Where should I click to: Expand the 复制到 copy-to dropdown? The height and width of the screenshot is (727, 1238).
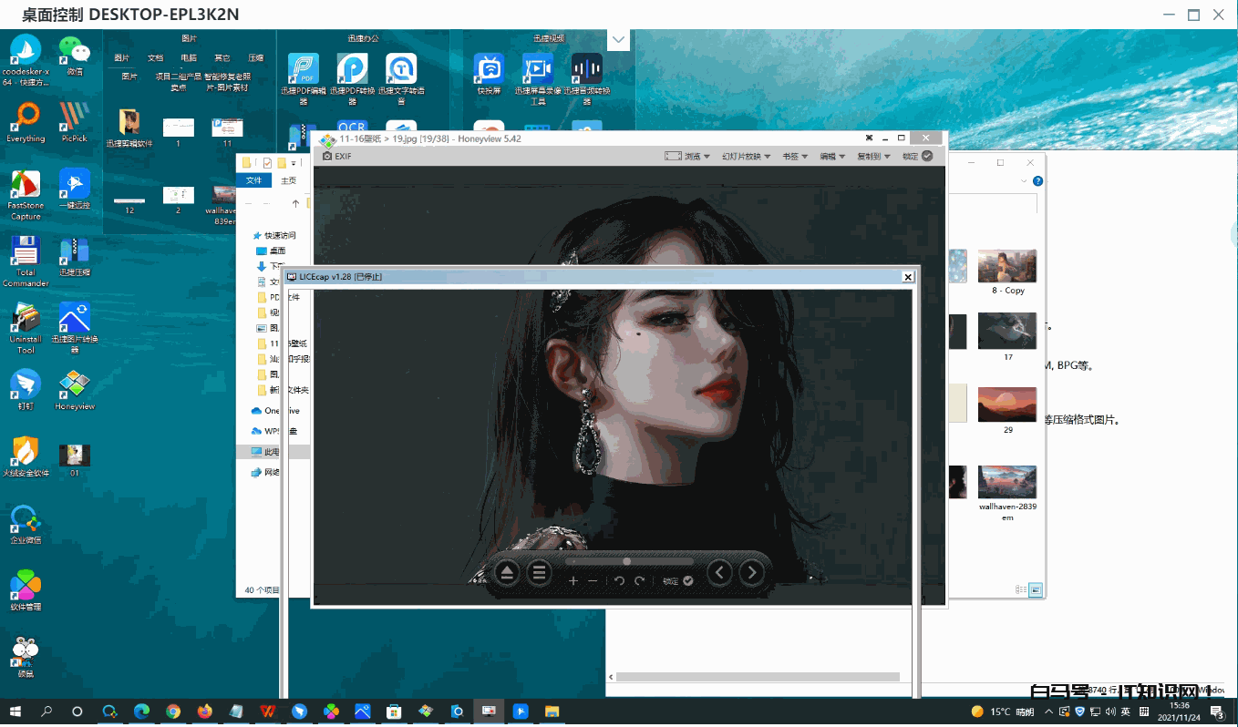[872, 157]
